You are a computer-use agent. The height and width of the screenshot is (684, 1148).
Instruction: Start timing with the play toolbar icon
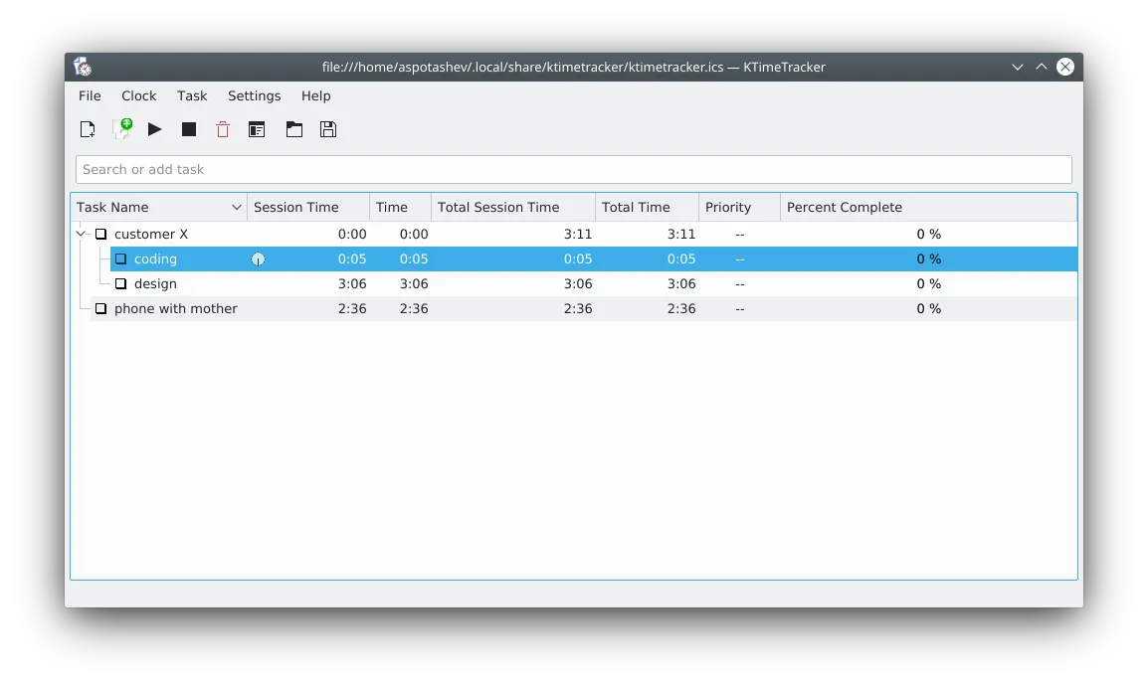154,129
